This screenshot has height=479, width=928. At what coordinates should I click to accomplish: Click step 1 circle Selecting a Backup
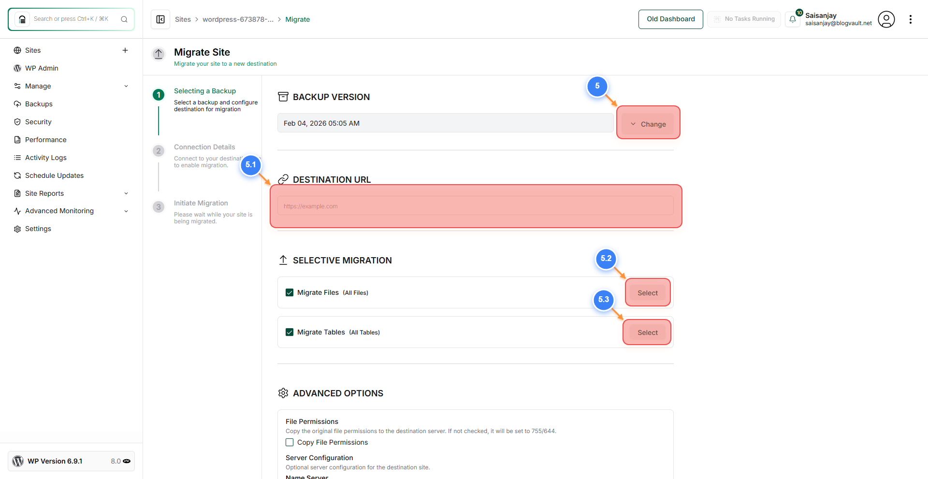pos(159,95)
